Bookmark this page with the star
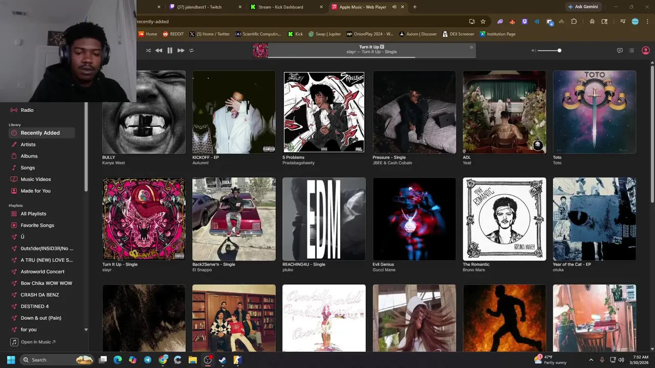Image resolution: width=655 pixels, height=368 pixels. click(x=483, y=21)
